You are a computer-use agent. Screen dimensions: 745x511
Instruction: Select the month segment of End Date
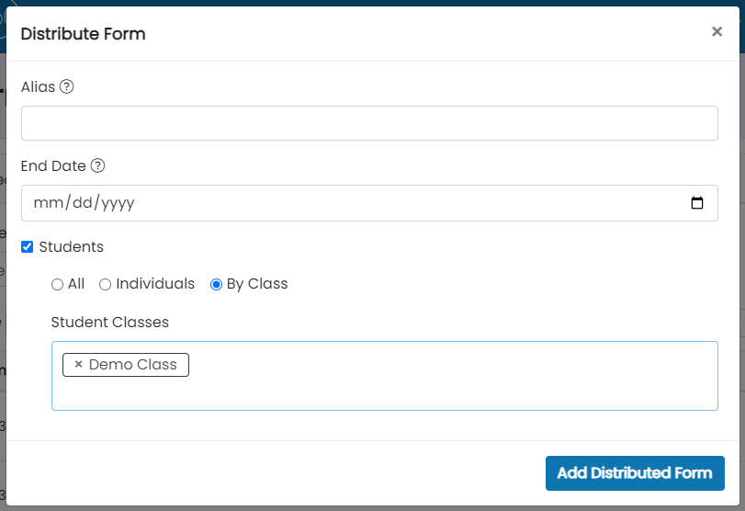[x=49, y=203]
